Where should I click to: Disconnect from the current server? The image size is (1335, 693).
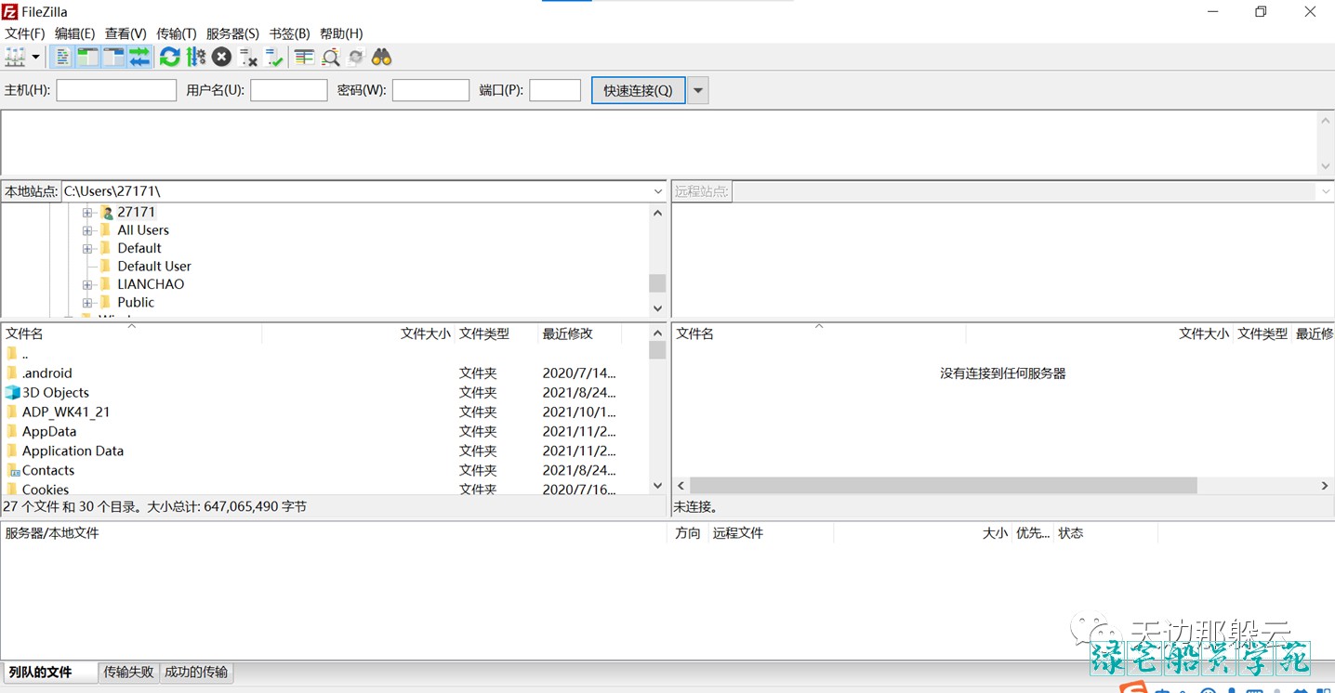coord(247,58)
